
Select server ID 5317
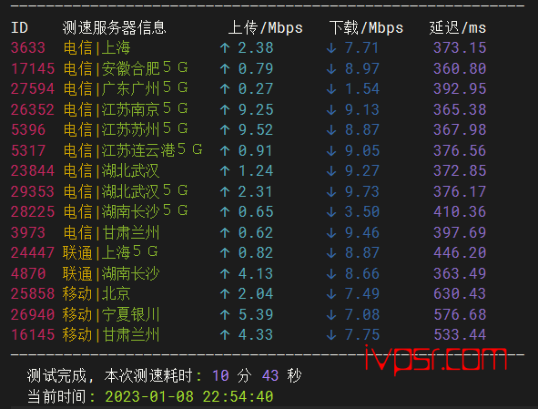[x=28, y=150]
